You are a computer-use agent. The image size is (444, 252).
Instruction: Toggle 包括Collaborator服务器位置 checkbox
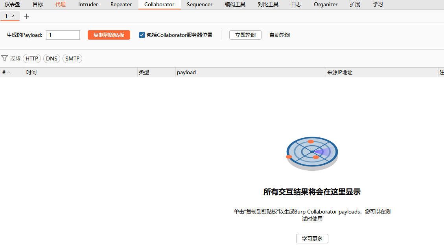tap(142, 35)
